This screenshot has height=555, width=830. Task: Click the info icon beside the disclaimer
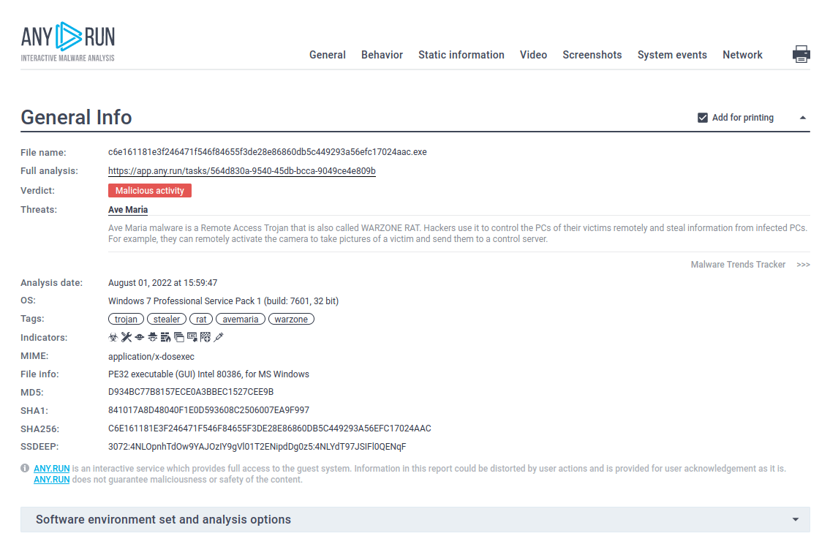[25, 468]
